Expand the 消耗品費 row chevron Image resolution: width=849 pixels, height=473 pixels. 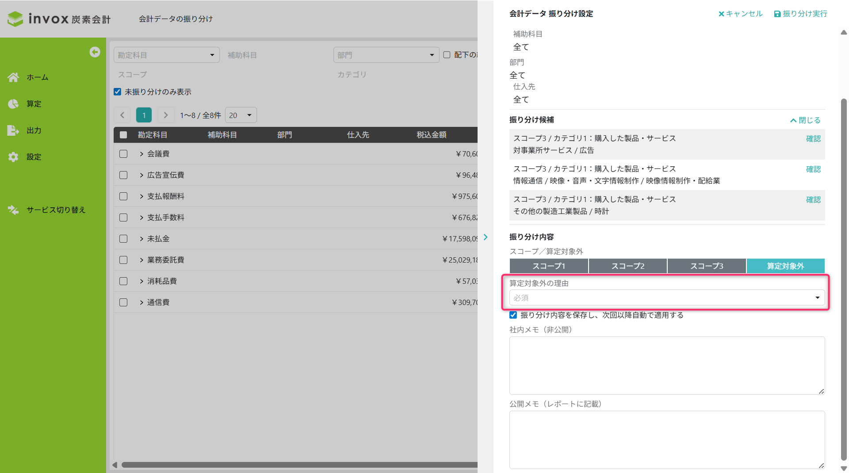(x=141, y=281)
